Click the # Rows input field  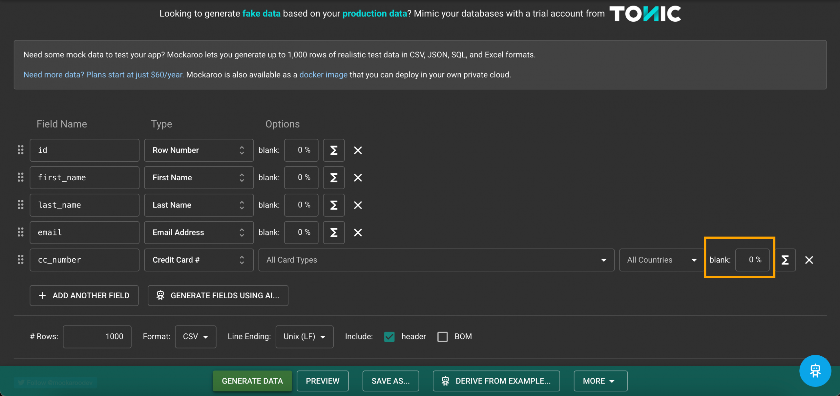click(97, 337)
